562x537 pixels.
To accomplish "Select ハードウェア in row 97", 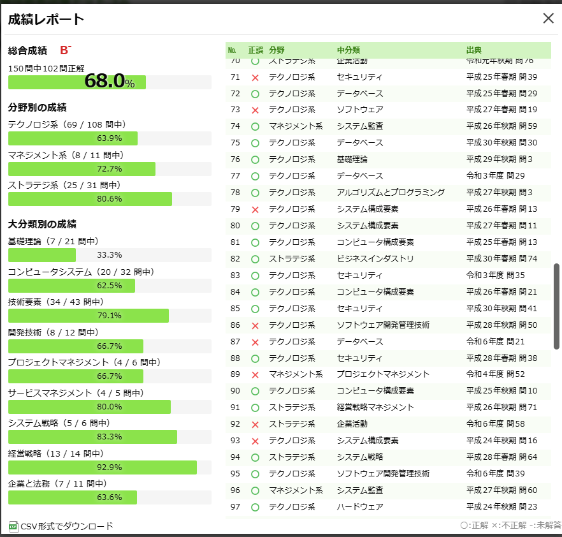I will (x=360, y=506).
